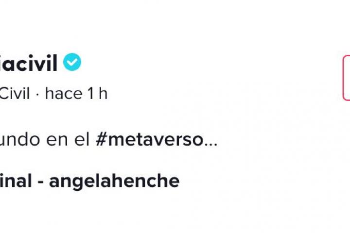Open the iacivil profile username
Screen dimensions: 350x233
[x=29, y=63]
